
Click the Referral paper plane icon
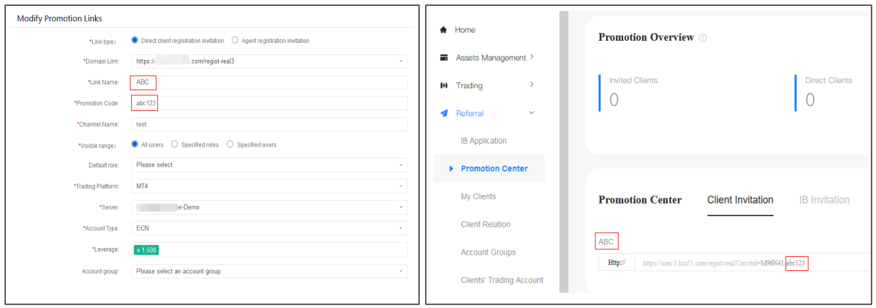tap(444, 113)
